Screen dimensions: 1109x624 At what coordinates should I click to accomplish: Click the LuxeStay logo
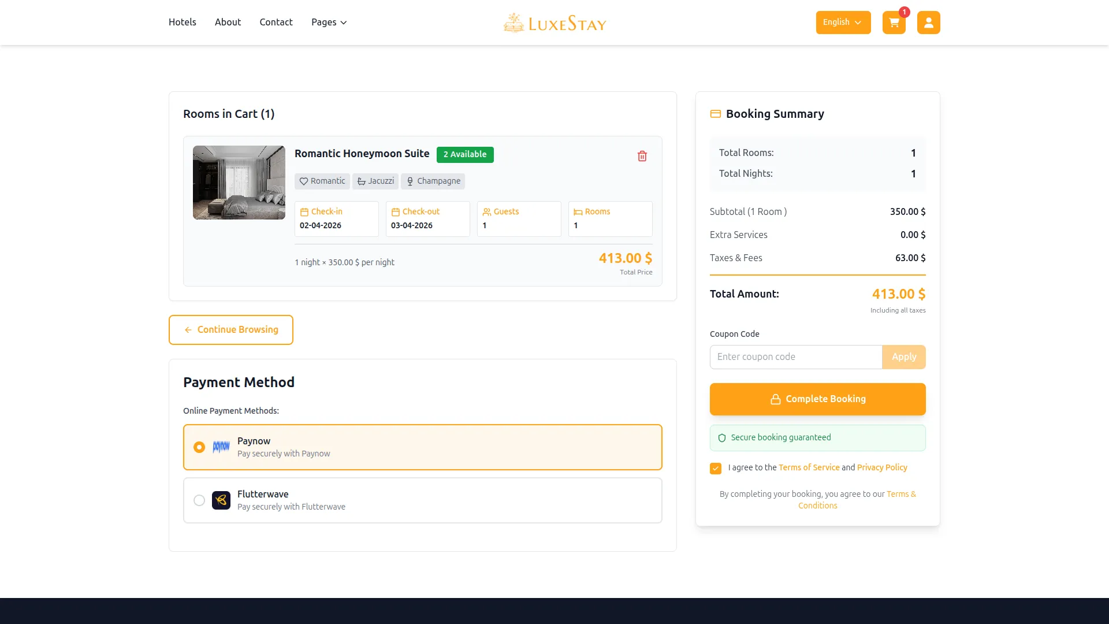[x=554, y=23]
